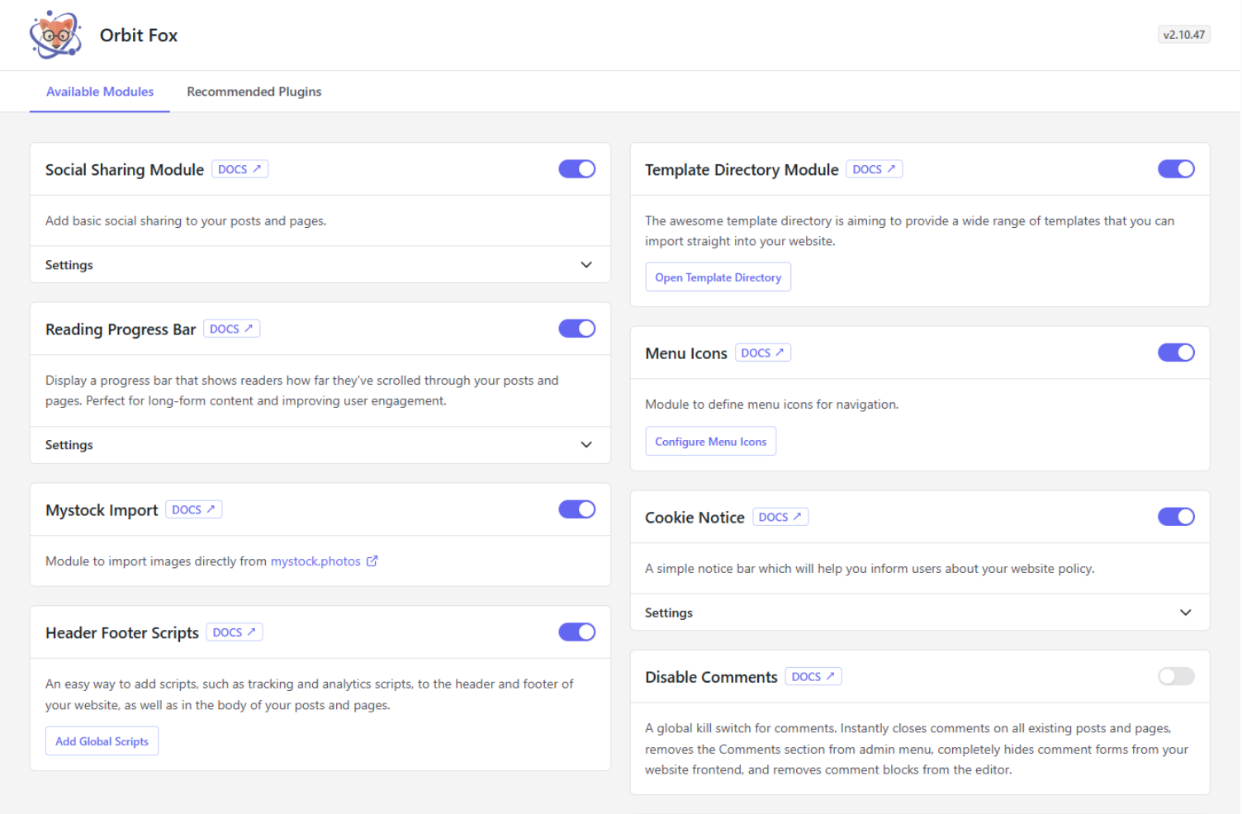Click the Disable Comments heading
Screen dimensions: 1242x814
[711, 677]
